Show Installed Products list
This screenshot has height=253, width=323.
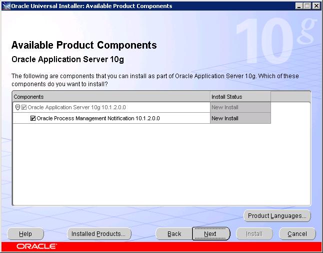click(99, 234)
